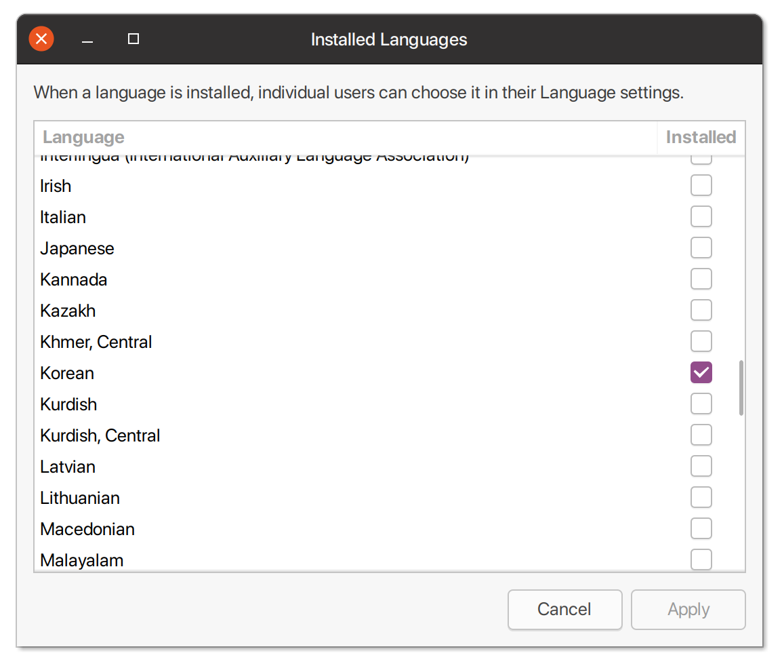Enable the Latvian language checkbox
782x666 pixels.
click(x=701, y=466)
